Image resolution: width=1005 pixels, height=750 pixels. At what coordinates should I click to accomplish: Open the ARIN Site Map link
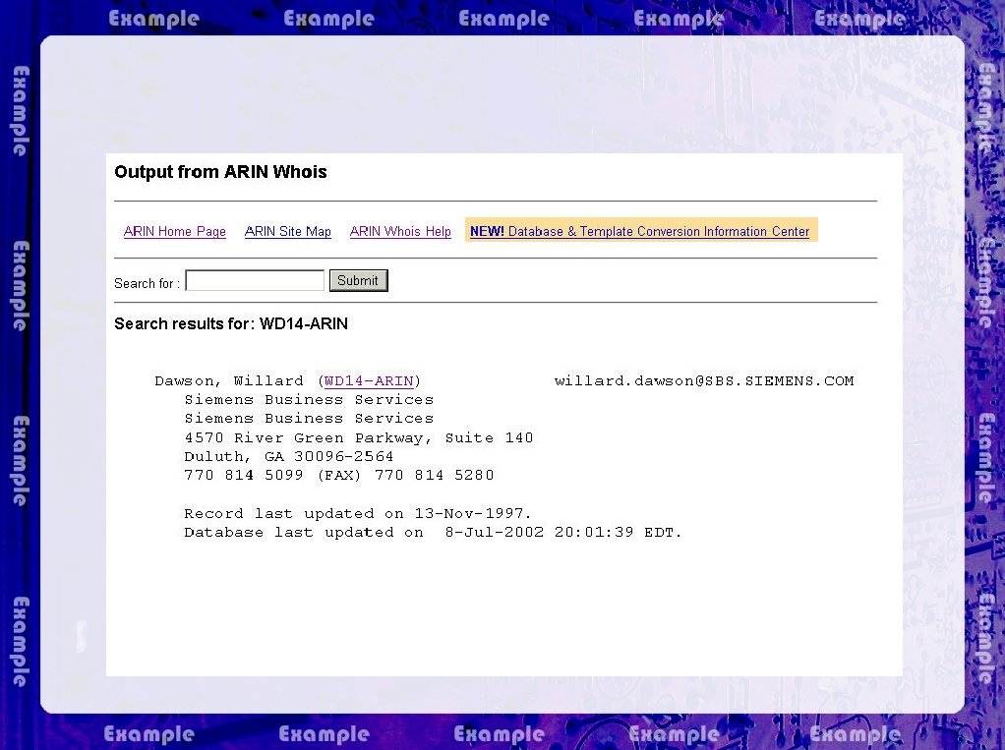click(288, 231)
